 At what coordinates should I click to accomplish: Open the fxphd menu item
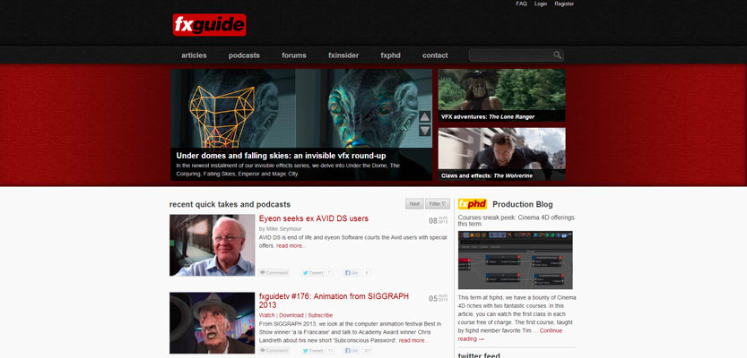[x=391, y=55]
